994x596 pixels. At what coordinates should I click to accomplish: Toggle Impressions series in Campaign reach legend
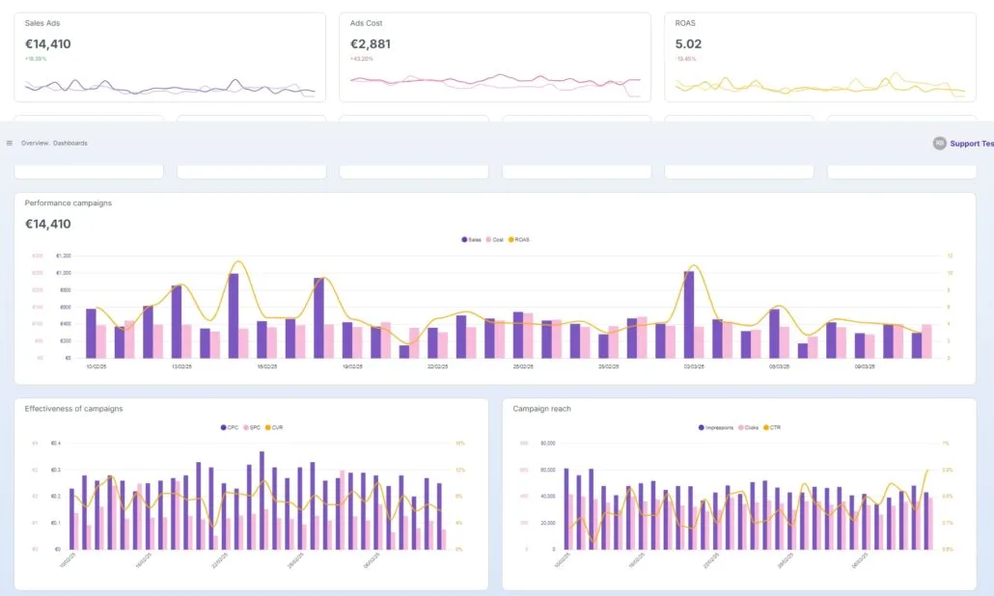pos(716,427)
